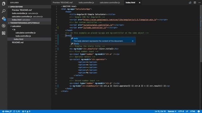Click the closing </html> tag
The image size is (202, 113).
(64, 91)
